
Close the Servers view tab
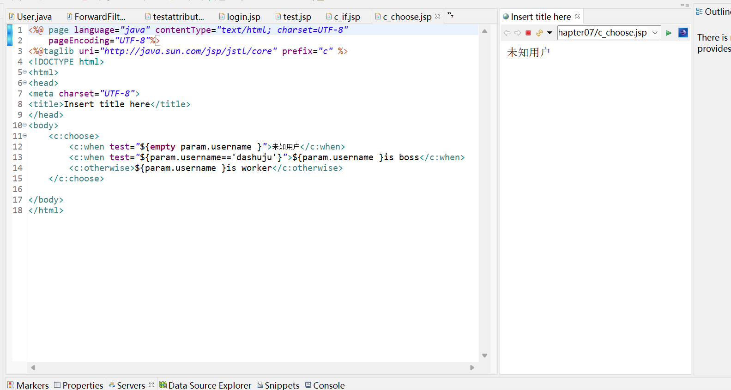[151, 384]
